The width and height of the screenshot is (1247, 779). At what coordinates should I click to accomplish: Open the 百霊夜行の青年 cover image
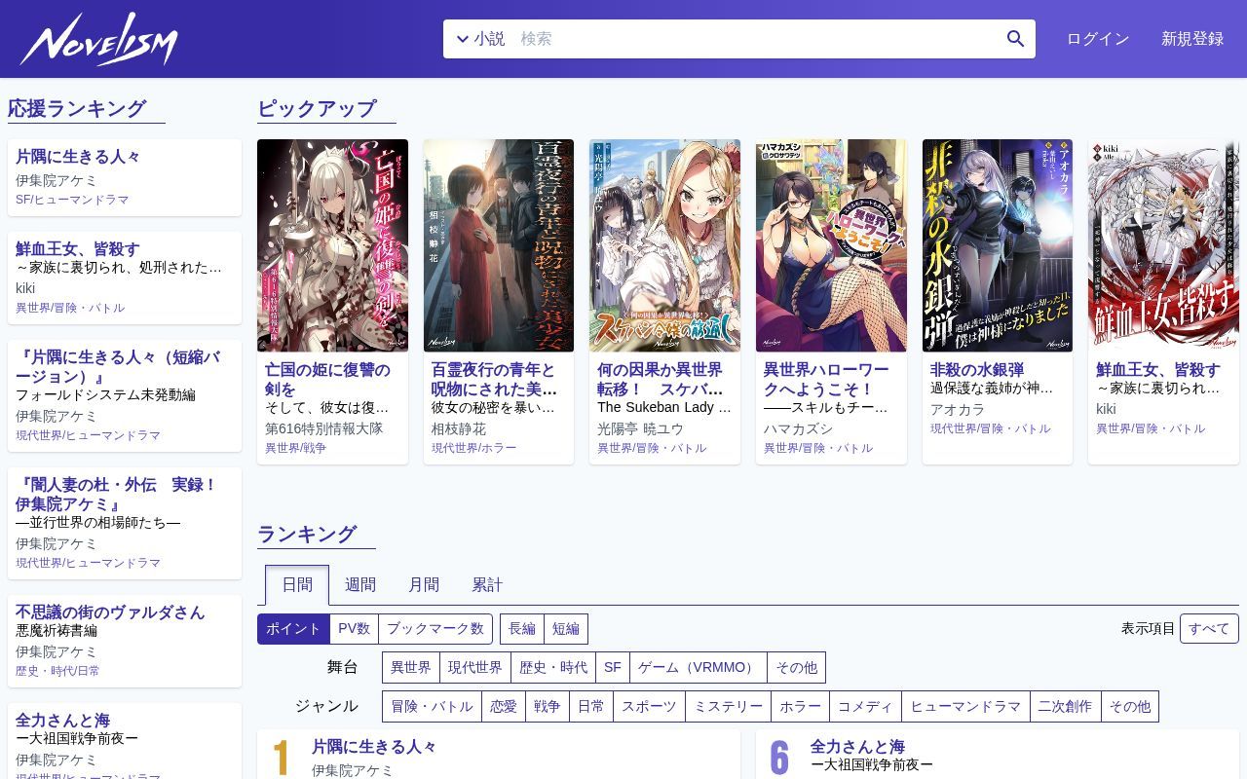pos(499,245)
